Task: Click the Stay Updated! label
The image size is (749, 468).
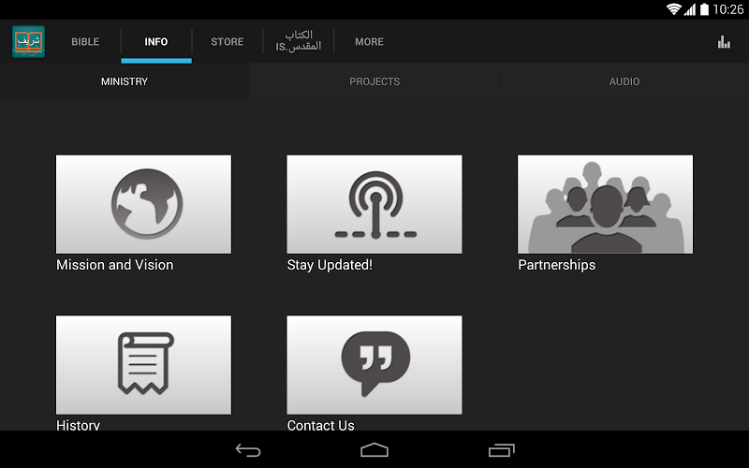Action: [330, 265]
